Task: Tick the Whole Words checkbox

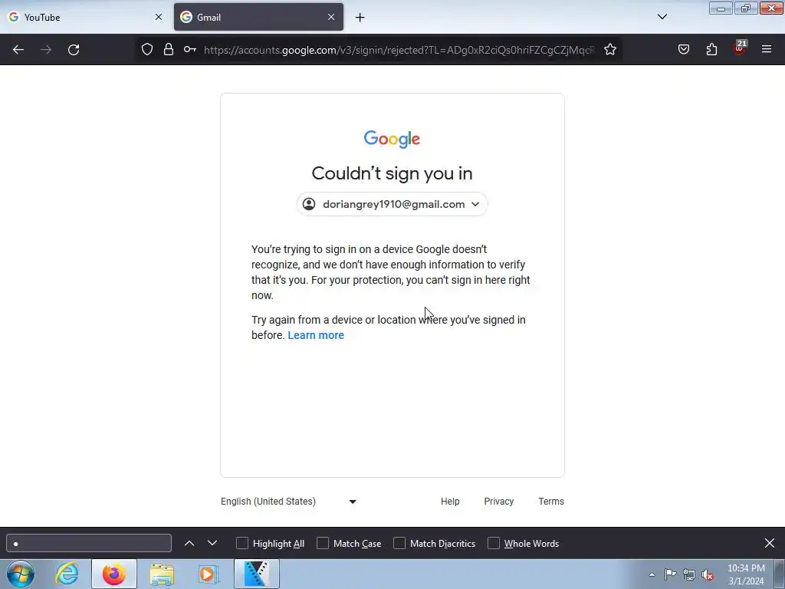Action: pos(494,544)
